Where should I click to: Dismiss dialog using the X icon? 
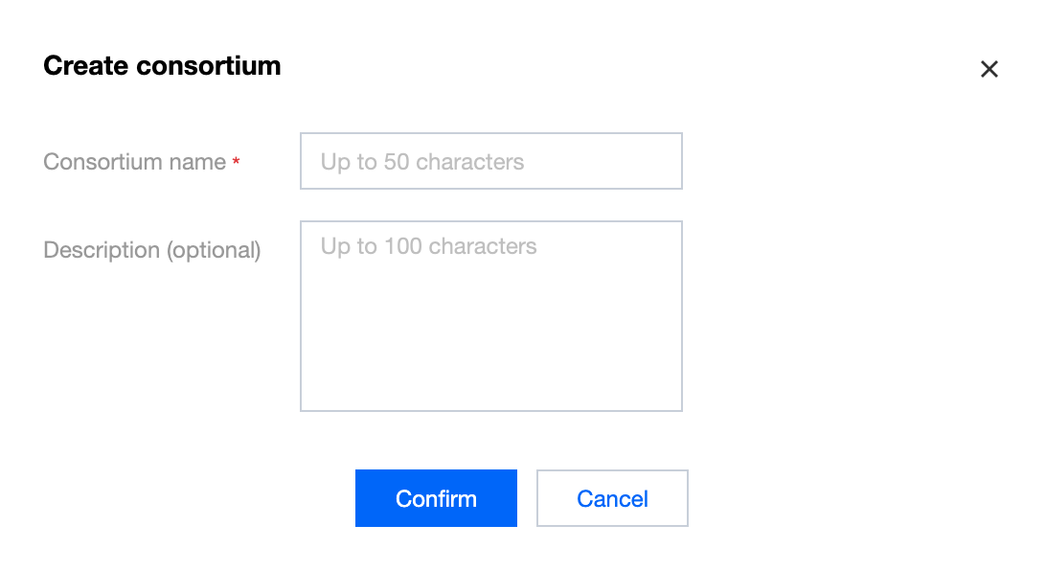[x=989, y=69]
